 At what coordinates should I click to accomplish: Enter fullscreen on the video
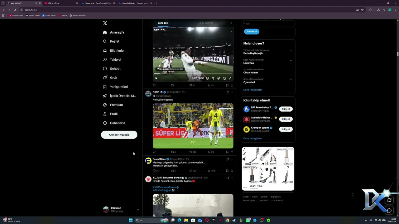[230, 78]
